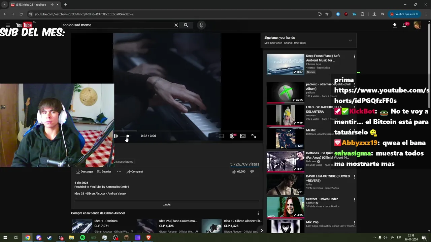The height and width of the screenshot is (242, 431).
Task: Open the Shazam extension icon
Action: pyautogui.click(x=338, y=14)
